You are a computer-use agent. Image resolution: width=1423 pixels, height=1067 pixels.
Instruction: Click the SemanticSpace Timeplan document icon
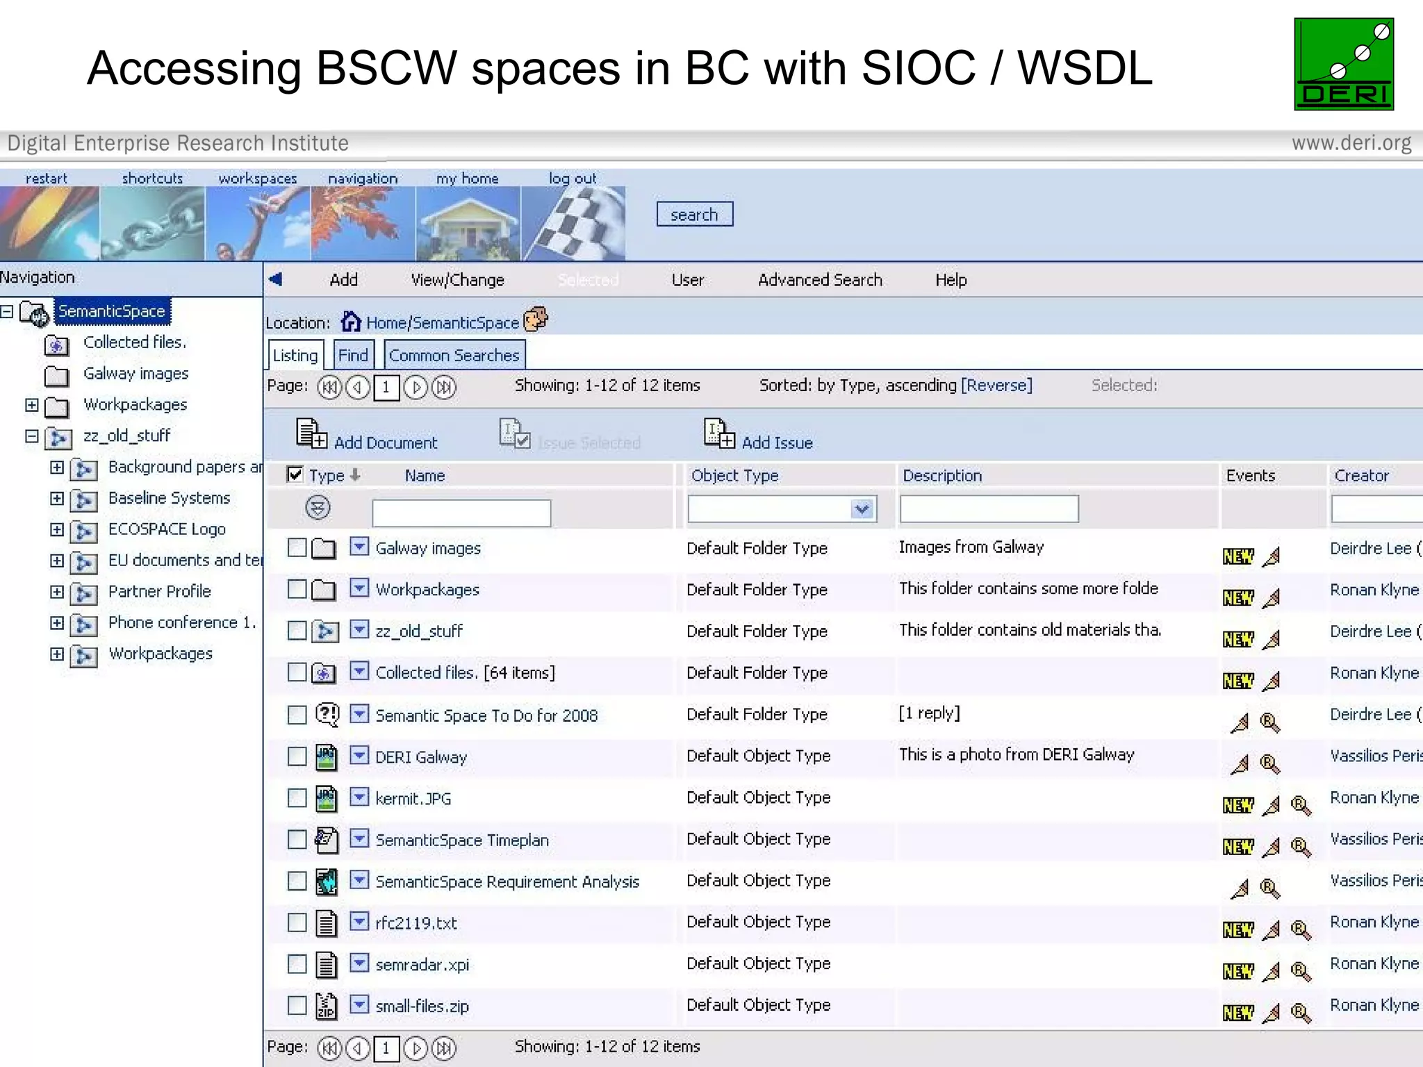click(x=326, y=840)
